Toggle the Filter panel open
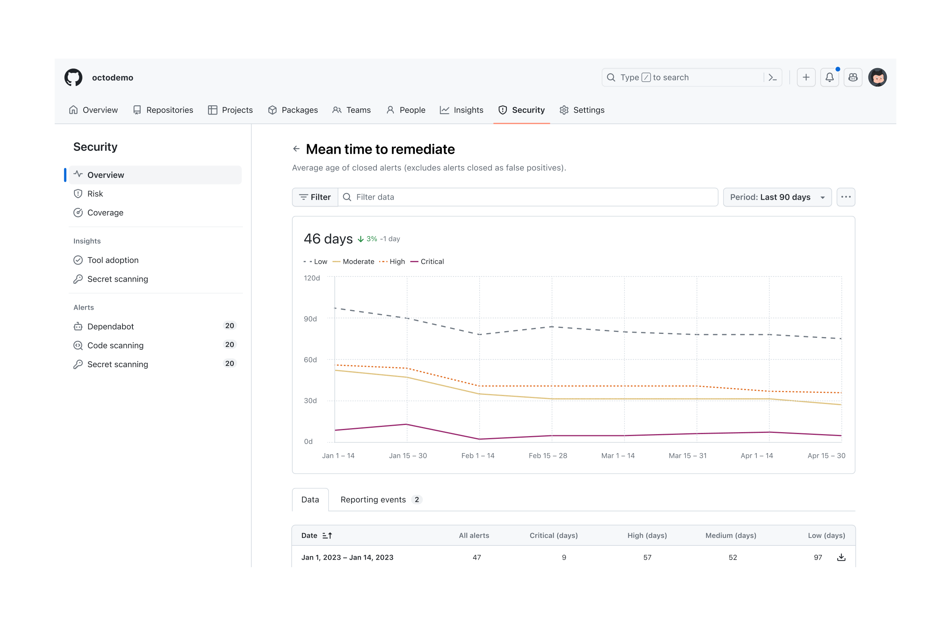This screenshot has height=625, width=951. [x=315, y=196]
